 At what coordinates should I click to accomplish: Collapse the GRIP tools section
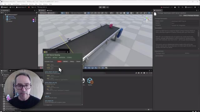pos(45,93)
